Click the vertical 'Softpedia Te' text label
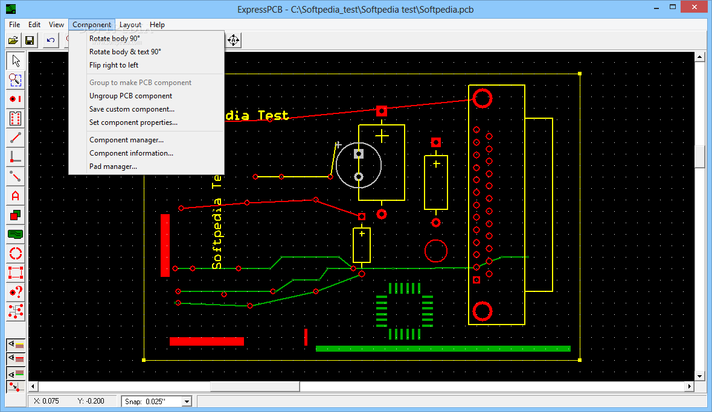This screenshot has height=412, width=712. pos(217,221)
